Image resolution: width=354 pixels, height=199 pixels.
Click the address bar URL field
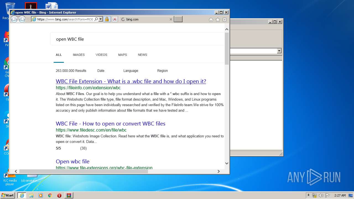pos(65,19)
